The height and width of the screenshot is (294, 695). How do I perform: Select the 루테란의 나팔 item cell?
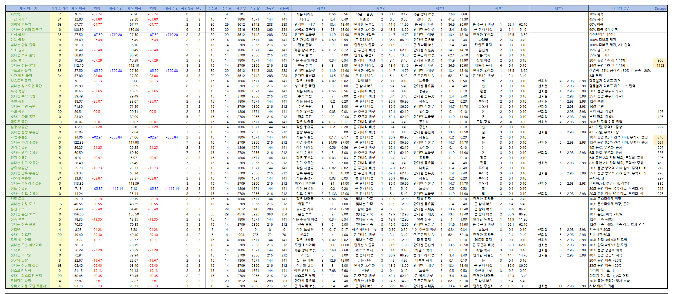point(21,281)
